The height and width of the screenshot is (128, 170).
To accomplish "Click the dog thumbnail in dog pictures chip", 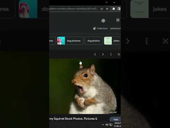I will click(61, 41).
